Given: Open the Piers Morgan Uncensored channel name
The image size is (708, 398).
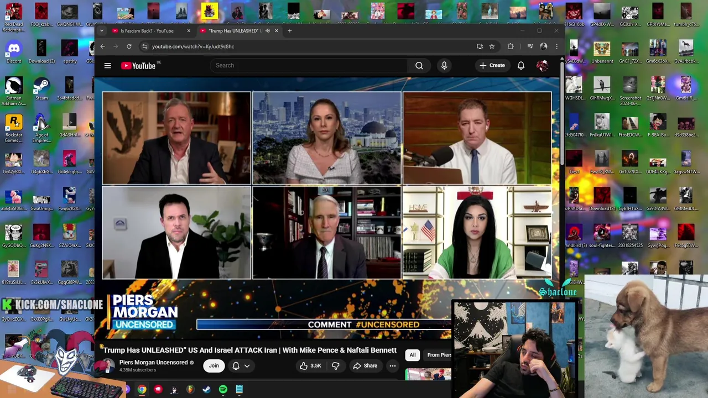Looking at the screenshot, I should 153,363.
